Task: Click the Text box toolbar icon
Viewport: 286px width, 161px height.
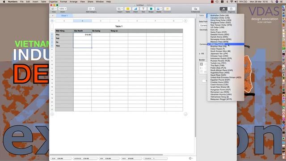Action: point(143,9)
